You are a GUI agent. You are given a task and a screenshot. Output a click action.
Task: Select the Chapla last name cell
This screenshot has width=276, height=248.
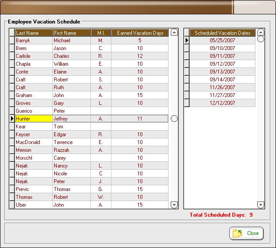point(34,64)
